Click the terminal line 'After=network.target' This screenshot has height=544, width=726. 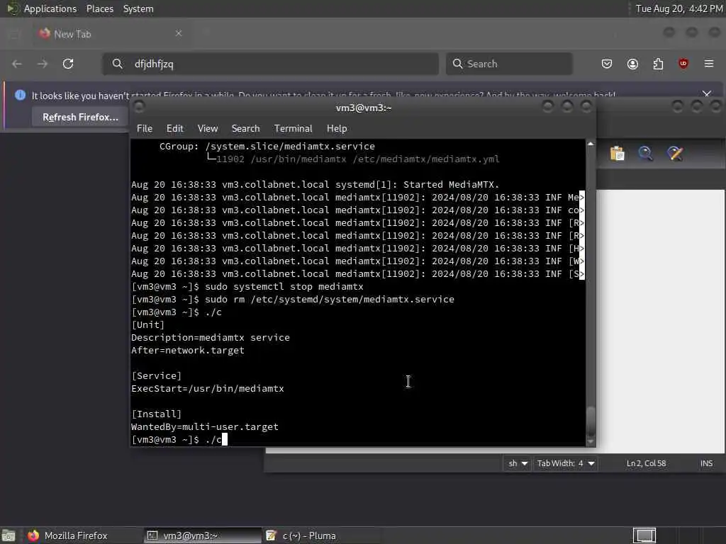[187, 351]
